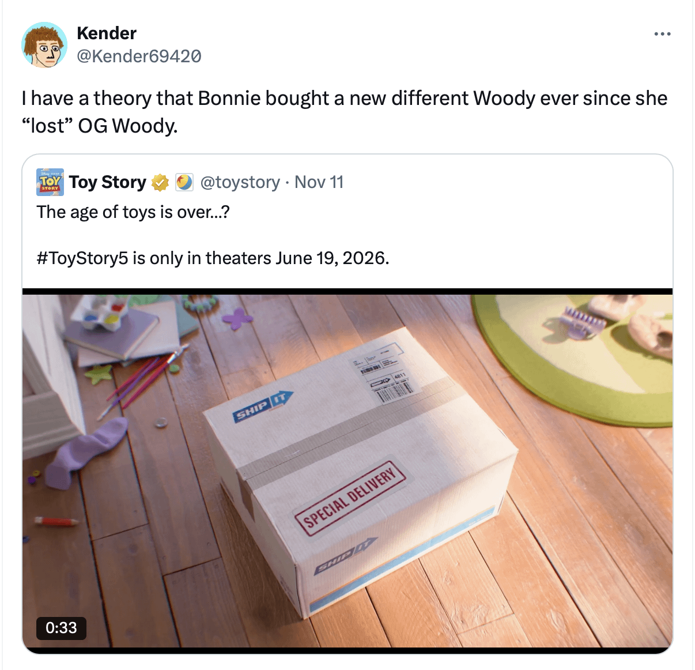Viewport: 695px width, 670px height.
Task: Click the Toy Story account name
Action: tap(108, 182)
